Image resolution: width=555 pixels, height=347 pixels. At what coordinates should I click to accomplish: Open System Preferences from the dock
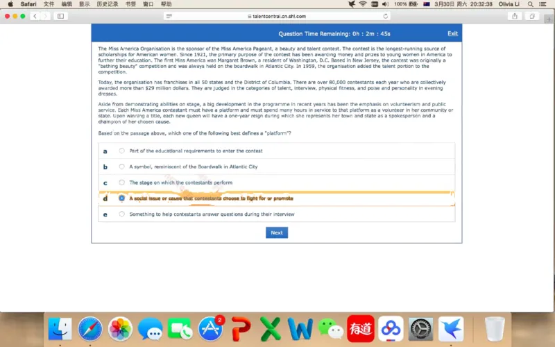pyautogui.click(x=421, y=328)
